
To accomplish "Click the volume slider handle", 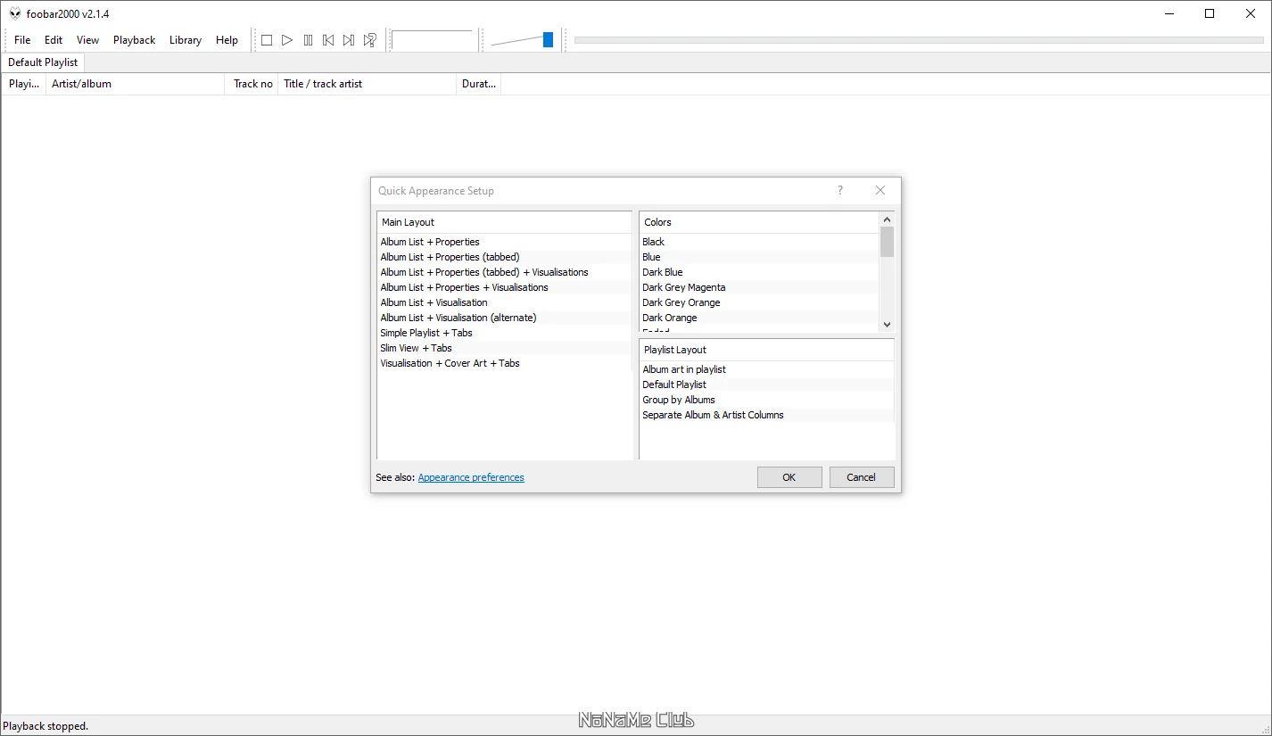I will [548, 39].
